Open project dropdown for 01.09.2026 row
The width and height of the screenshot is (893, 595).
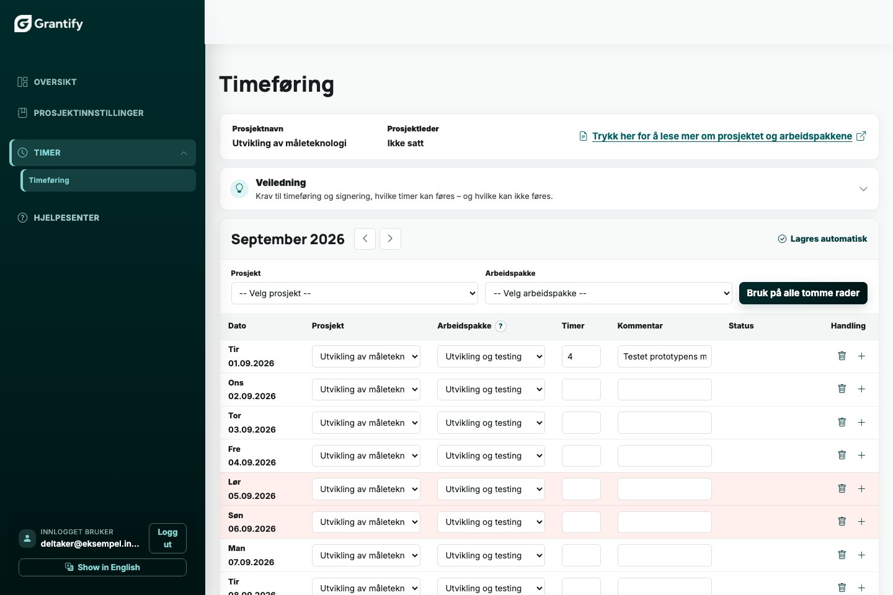point(366,356)
